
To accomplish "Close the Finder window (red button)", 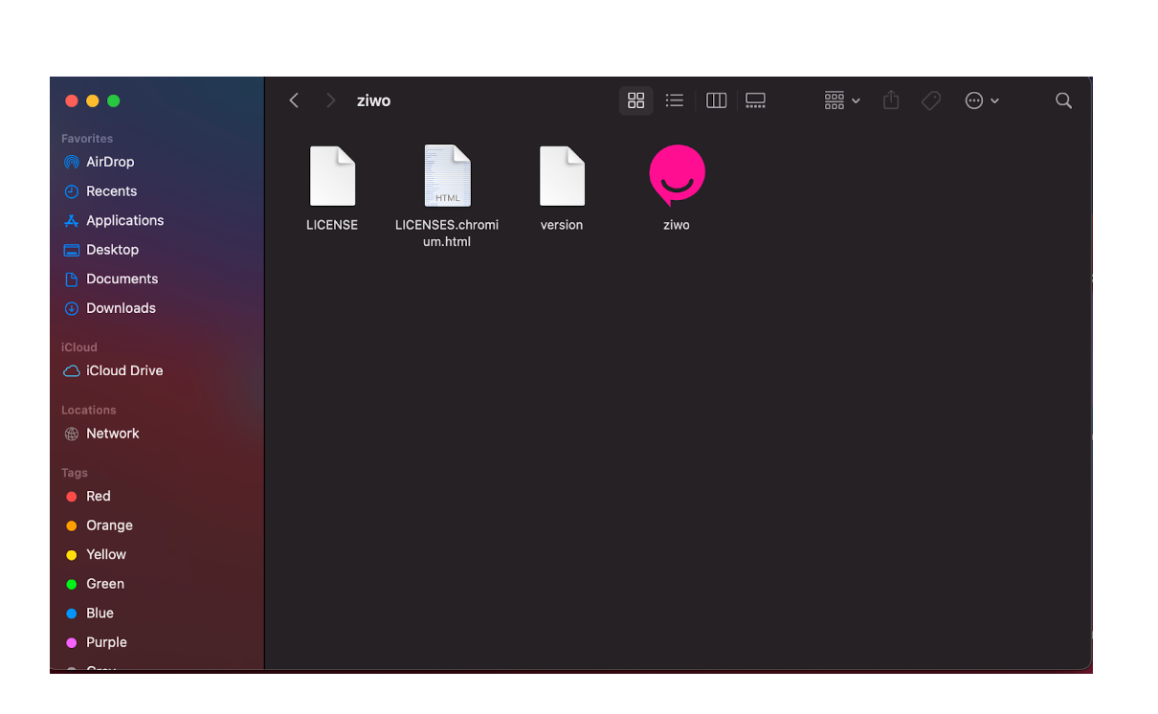I will coord(72,100).
